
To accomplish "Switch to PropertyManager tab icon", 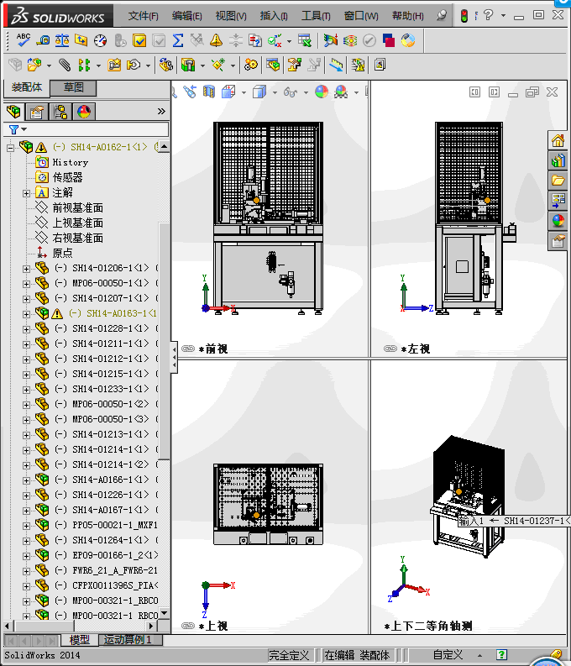I will (x=37, y=112).
